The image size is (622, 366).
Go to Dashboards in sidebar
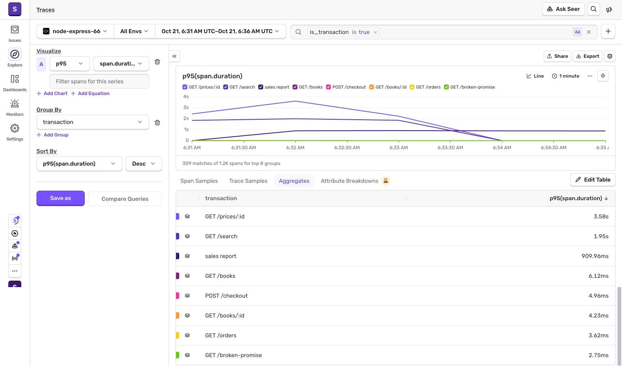tap(15, 83)
